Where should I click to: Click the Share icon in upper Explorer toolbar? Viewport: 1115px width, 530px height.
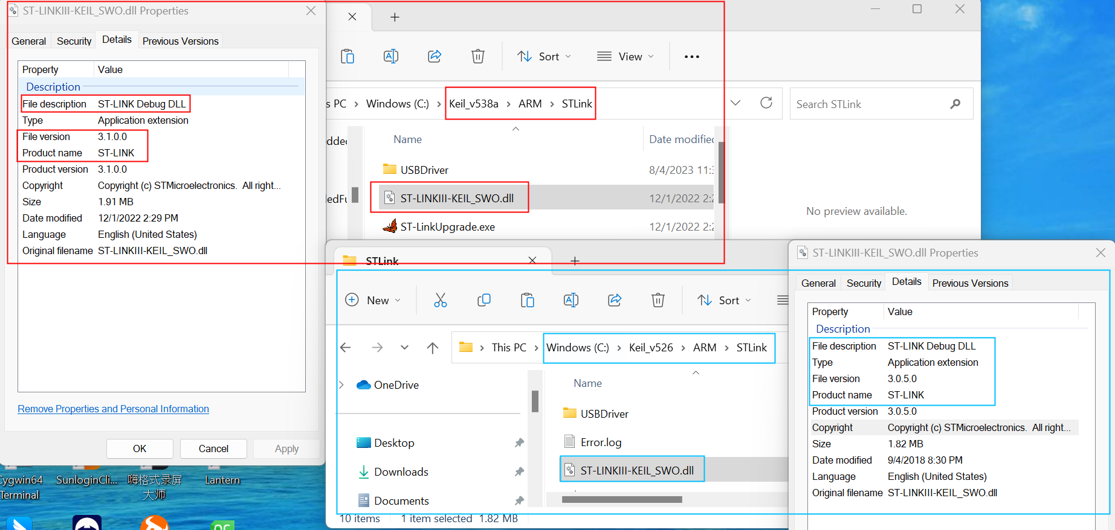434,56
